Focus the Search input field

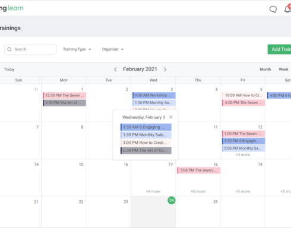coord(30,49)
